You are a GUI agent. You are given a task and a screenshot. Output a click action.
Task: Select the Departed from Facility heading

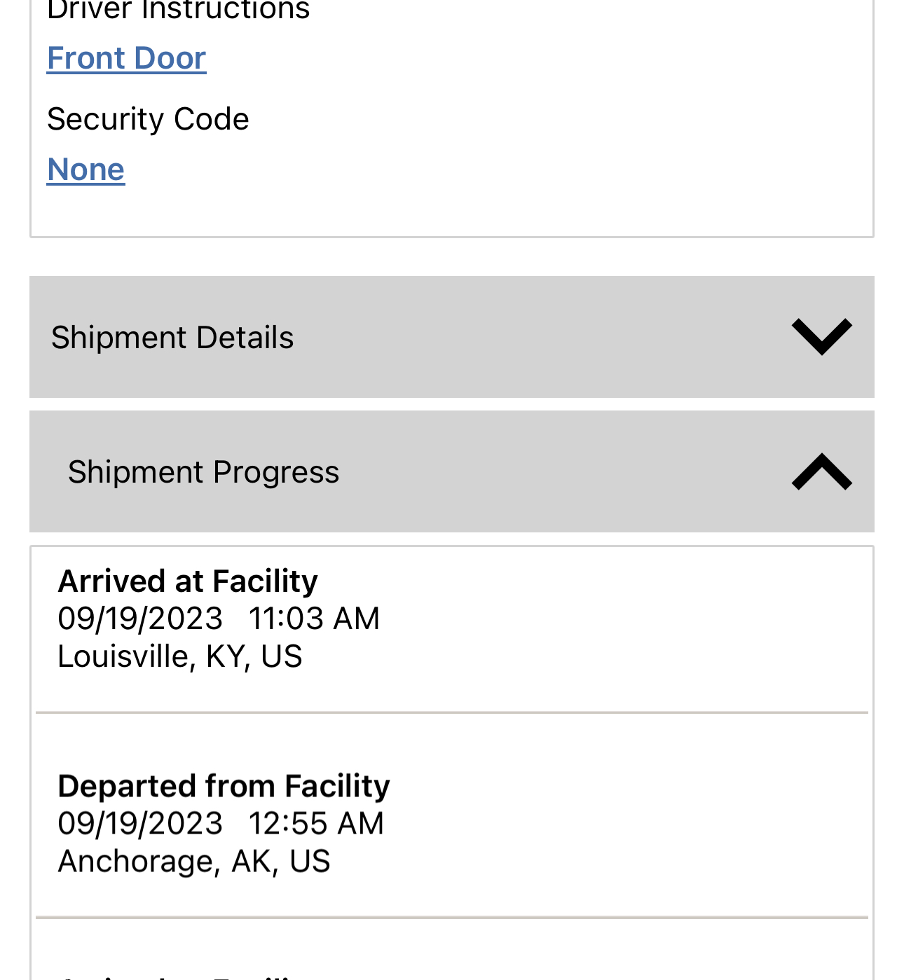tap(224, 786)
